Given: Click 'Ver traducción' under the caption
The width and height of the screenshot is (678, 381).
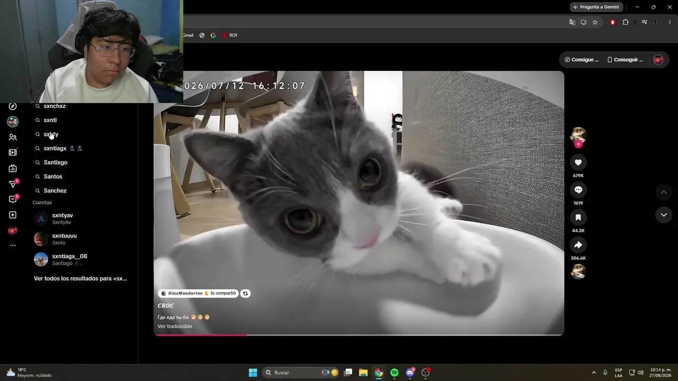Looking at the screenshot, I should [x=175, y=326].
